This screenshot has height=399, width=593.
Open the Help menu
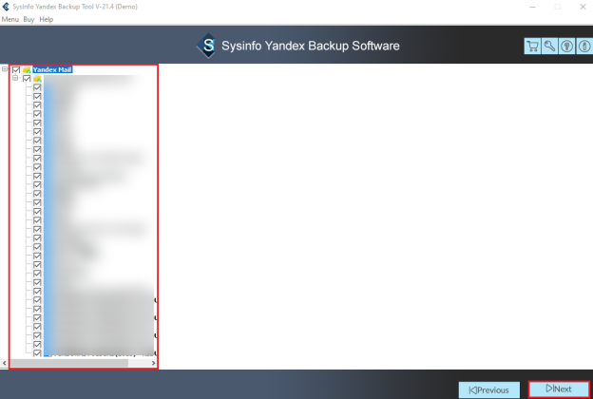click(x=47, y=19)
